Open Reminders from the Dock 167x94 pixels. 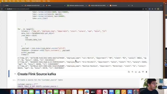(74, 92)
